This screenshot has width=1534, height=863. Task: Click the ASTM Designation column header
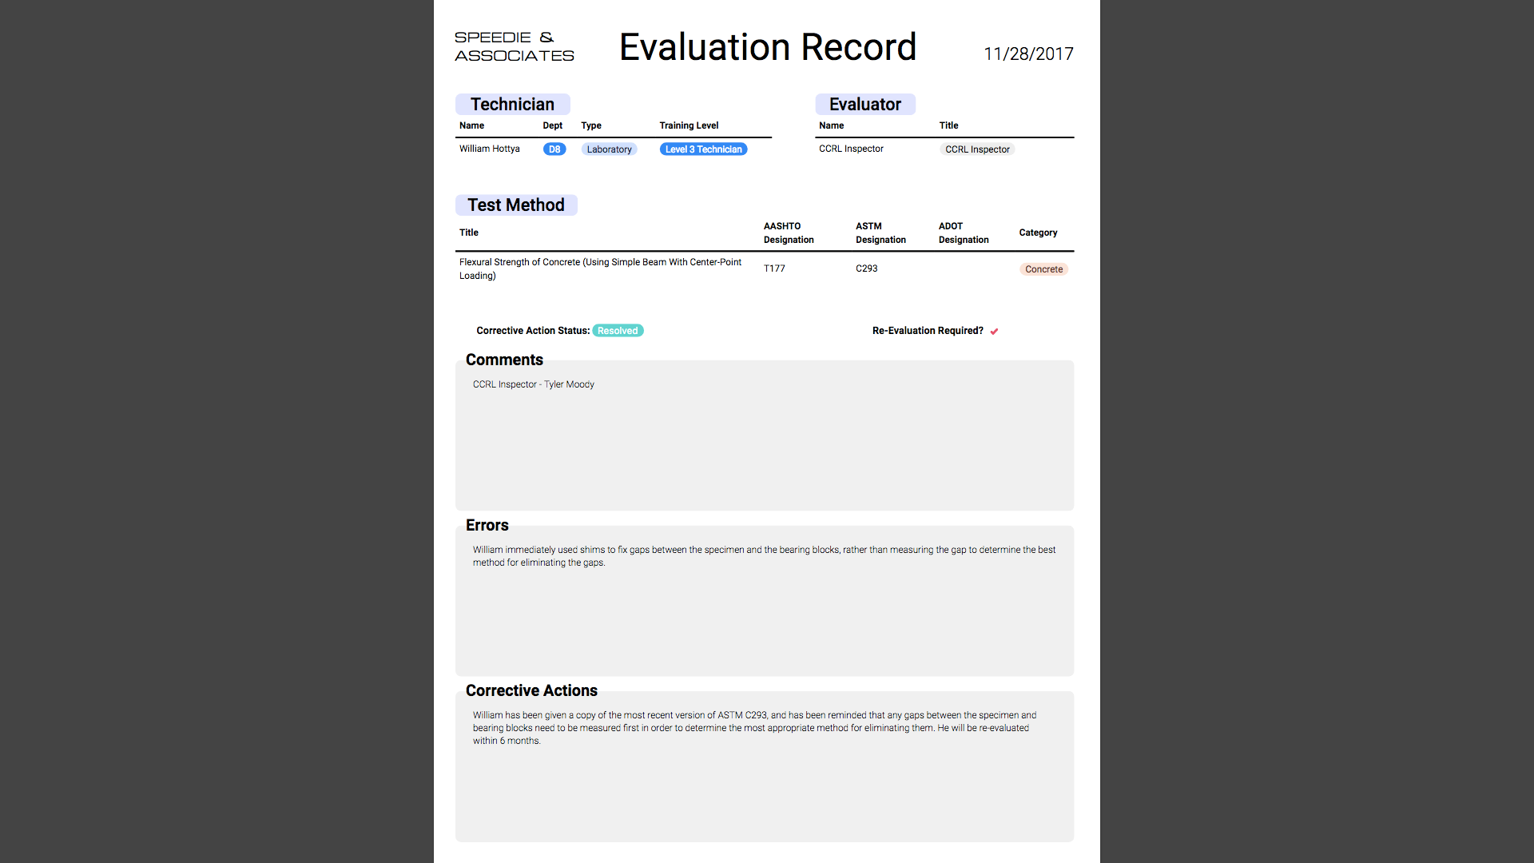coord(880,233)
